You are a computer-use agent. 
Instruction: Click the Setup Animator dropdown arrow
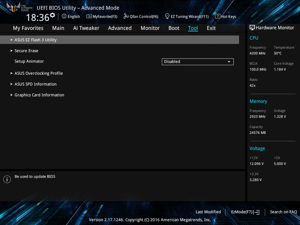pyautogui.click(x=229, y=62)
